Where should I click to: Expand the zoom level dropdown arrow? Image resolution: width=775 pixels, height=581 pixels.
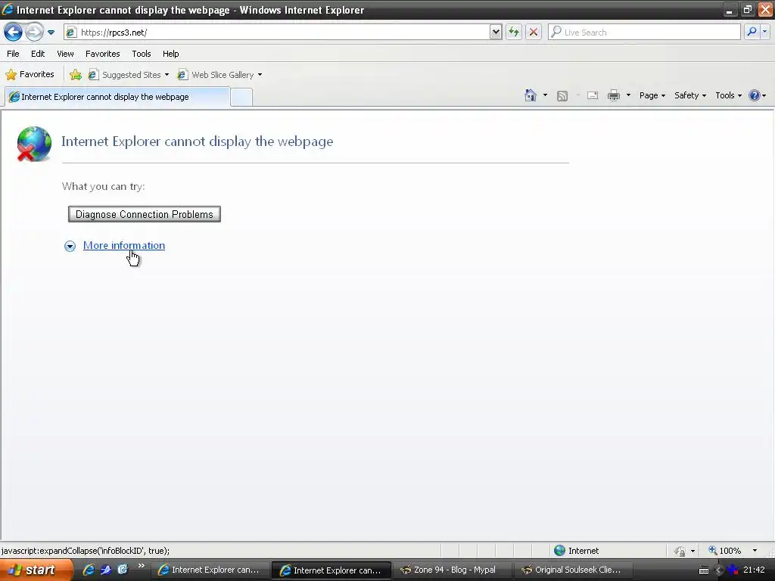755,551
